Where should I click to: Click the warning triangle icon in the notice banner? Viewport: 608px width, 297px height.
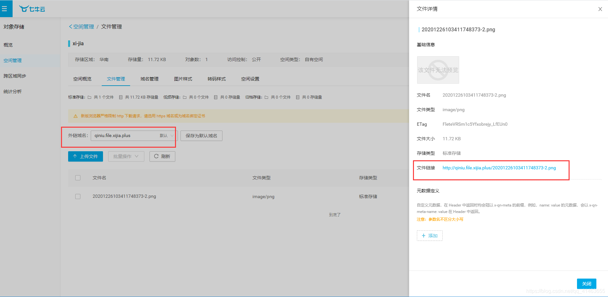[x=76, y=116]
